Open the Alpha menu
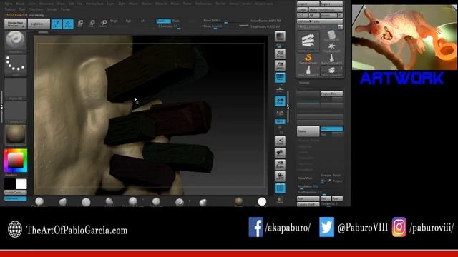 point(9,4)
